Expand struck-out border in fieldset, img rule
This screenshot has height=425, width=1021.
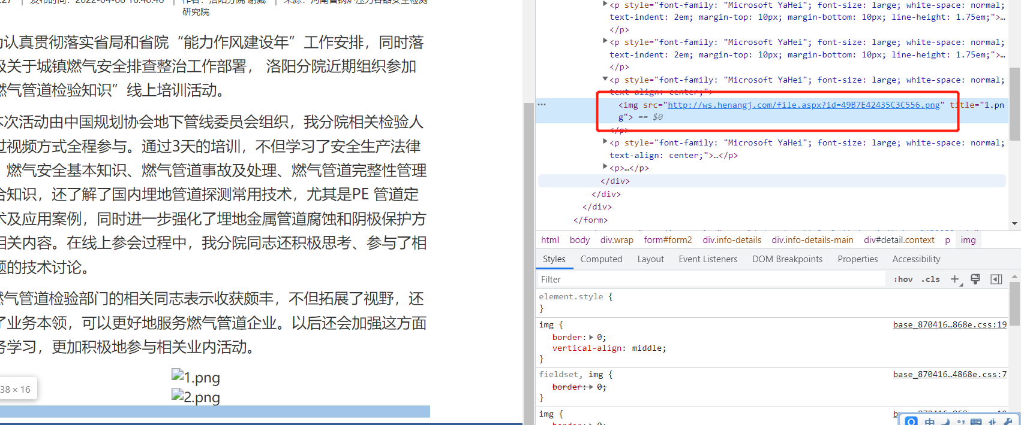[x=591, y=387]
